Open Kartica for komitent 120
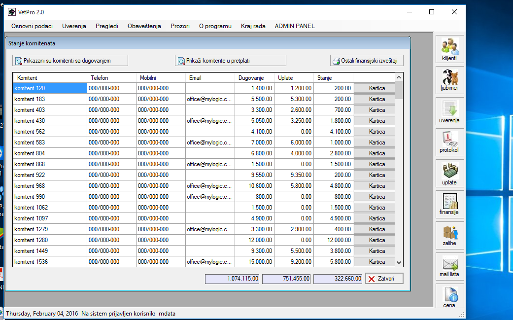The height and width of the screenshot is (320, 513). pos(377,88)
